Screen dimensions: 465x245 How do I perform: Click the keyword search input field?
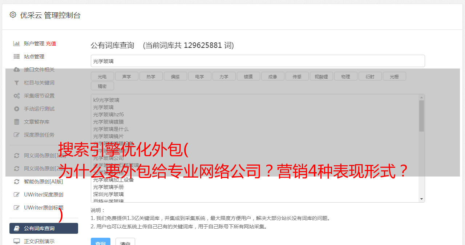[x=258, y=61]
